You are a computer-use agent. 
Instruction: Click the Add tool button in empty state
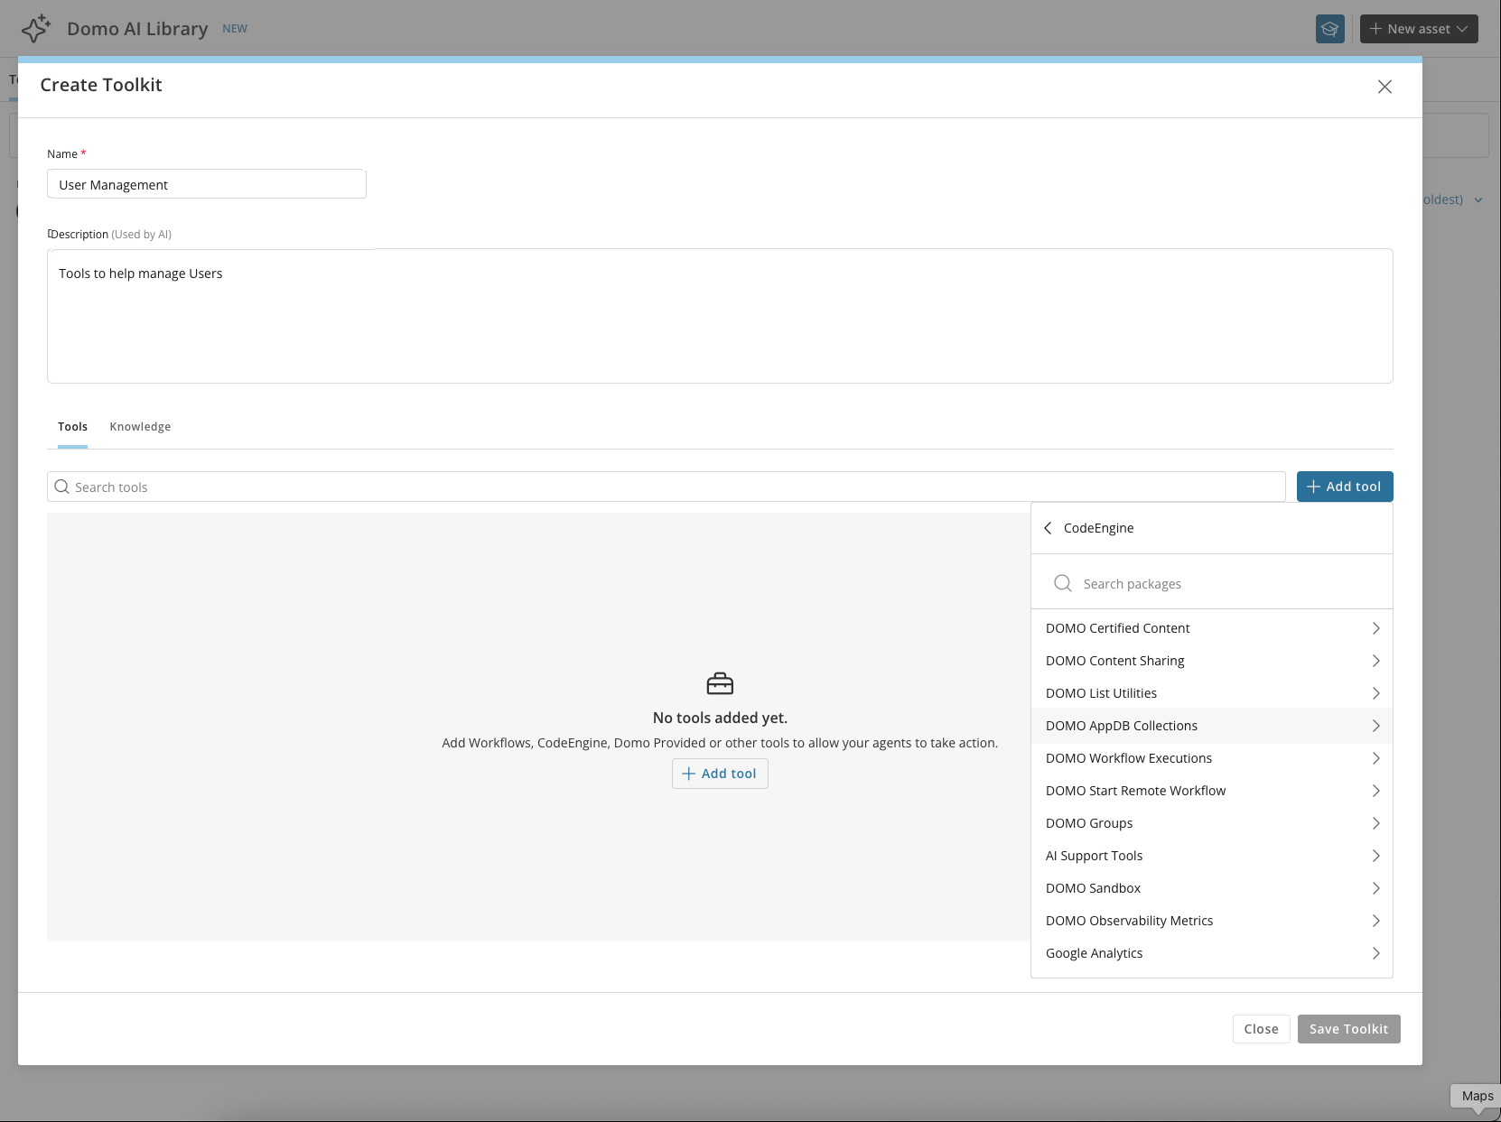pos(720,774)
